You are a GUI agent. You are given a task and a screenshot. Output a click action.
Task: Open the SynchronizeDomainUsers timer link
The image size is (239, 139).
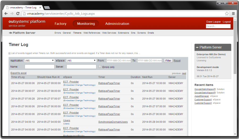click(113, 122)
